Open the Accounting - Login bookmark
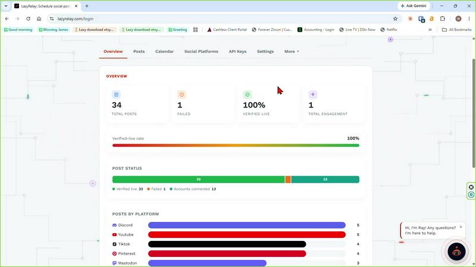The height and width of the screenshot is (267, 476). [316, 30]
